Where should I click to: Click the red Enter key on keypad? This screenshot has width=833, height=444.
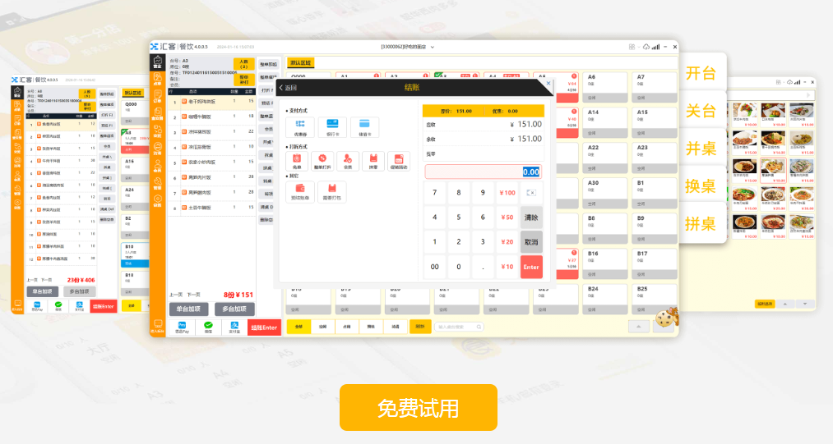click(x=531, y=267)
